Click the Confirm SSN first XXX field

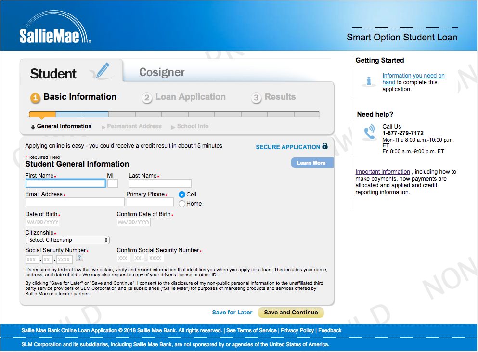[x=123, y=258]
